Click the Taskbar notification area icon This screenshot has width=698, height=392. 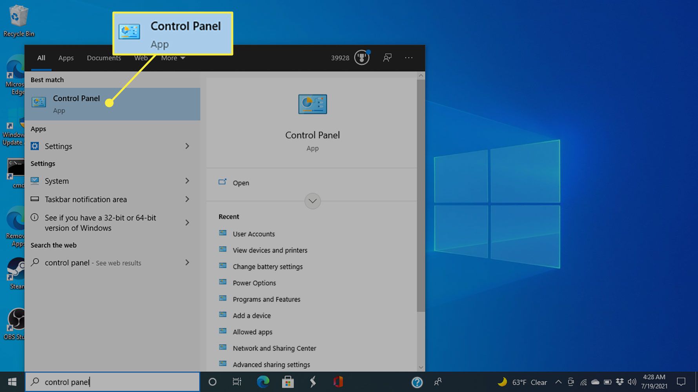tap(35, 199)
